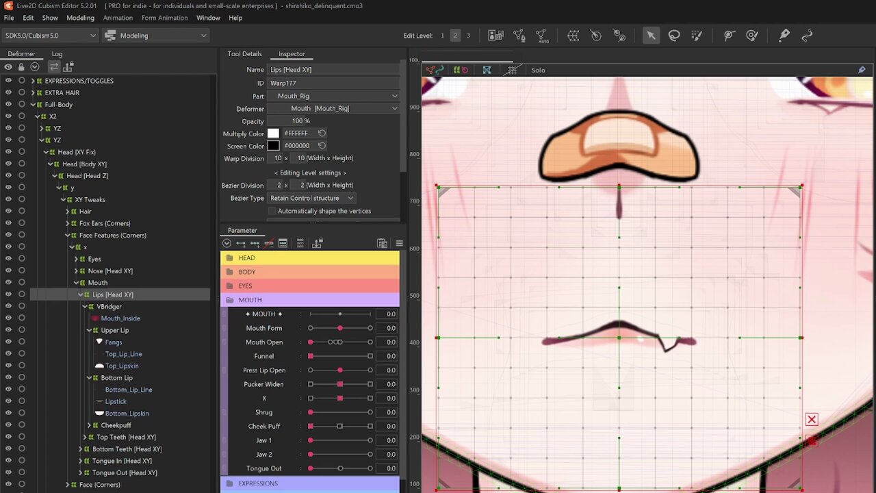Activate the Edit Mesh Manually tool
This screenshot has width=876, height=493.
519,36
